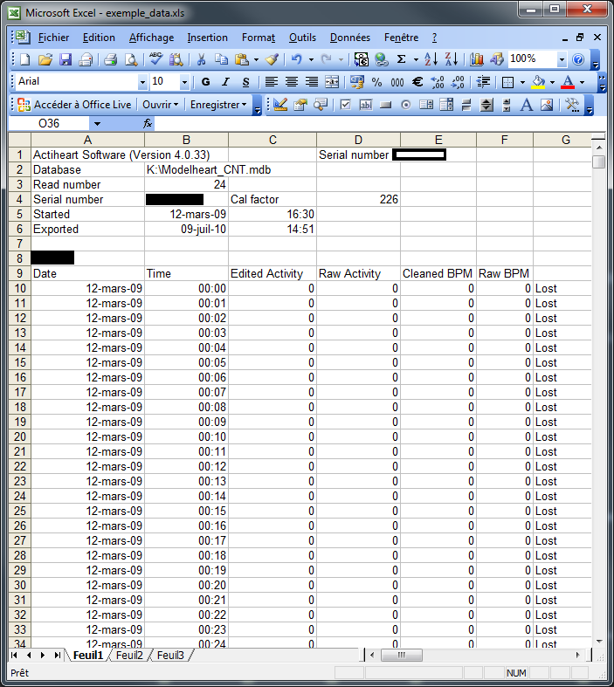Screen dimensions: 614x687
Task: Click the Increase Decimal icon
Action: pyautogui.click(x=438, y=82)
